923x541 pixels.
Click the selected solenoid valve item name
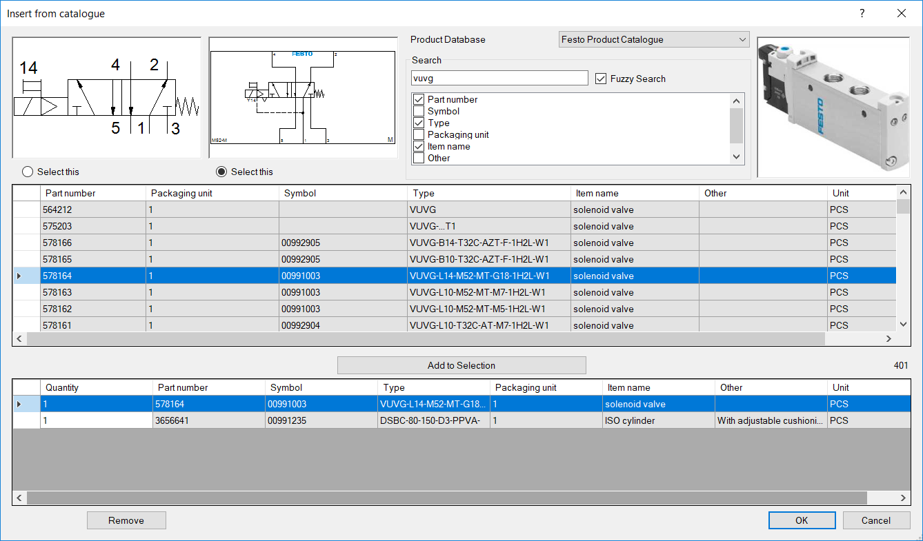click(658, 404)
